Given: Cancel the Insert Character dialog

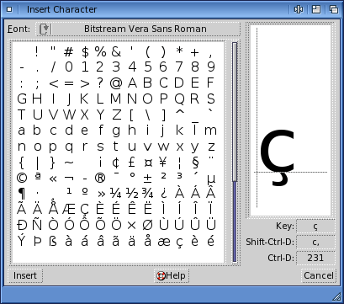Looking at the screenshot, I should coord(319,275).
